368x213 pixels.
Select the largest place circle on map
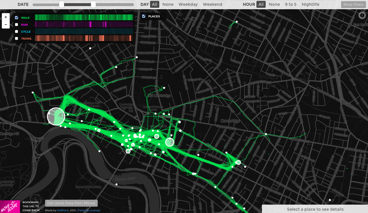[x=56, y=116]
